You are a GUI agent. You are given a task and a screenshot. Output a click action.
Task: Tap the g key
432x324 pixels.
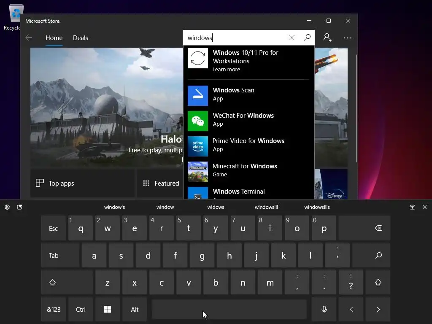(x=202, y=255)
